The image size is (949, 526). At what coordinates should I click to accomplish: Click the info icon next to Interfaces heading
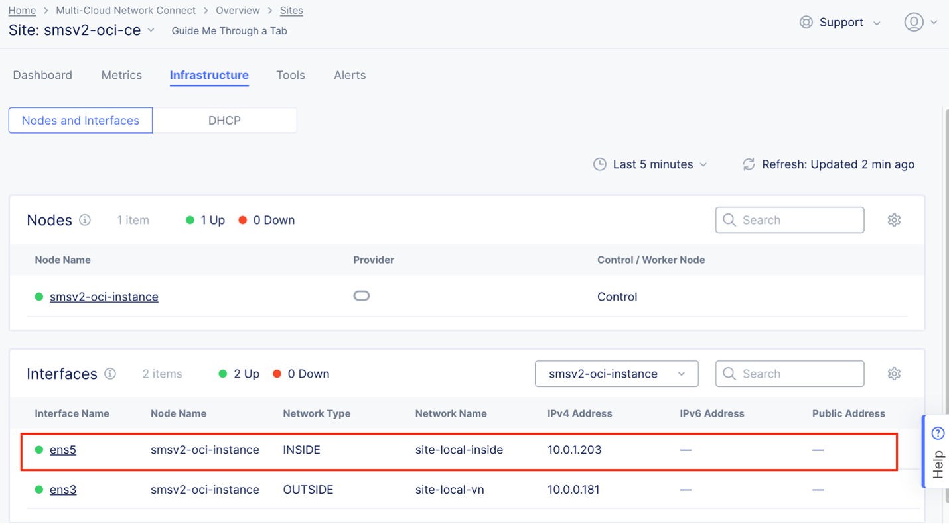(x=110, y=374)
